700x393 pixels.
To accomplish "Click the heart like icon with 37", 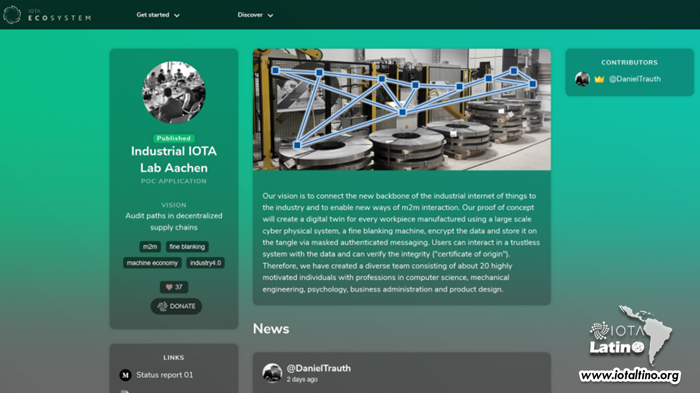I will click(x=169, y=287).
